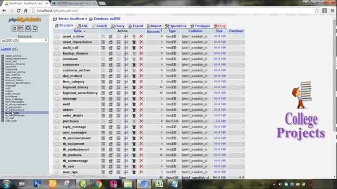Drop the purchases table with red X
337x189 pixels.
[x=141, y=121]
